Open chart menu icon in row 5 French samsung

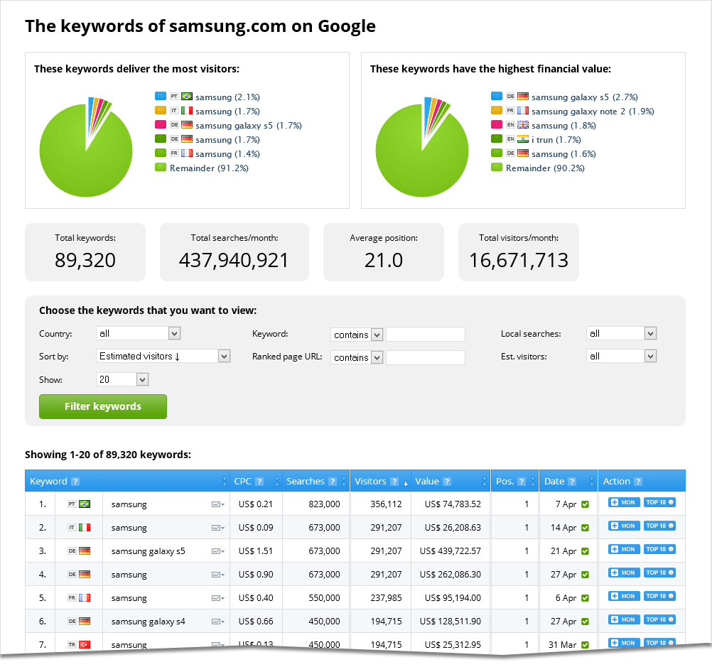tap(218, 598)
